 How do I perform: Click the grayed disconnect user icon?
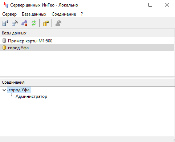pyautogui.click(x=58, y=23)
